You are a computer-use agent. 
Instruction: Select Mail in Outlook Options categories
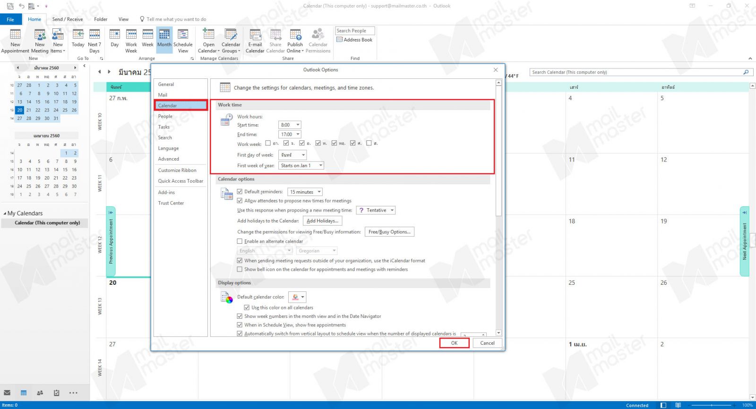(x=180, y=95)
